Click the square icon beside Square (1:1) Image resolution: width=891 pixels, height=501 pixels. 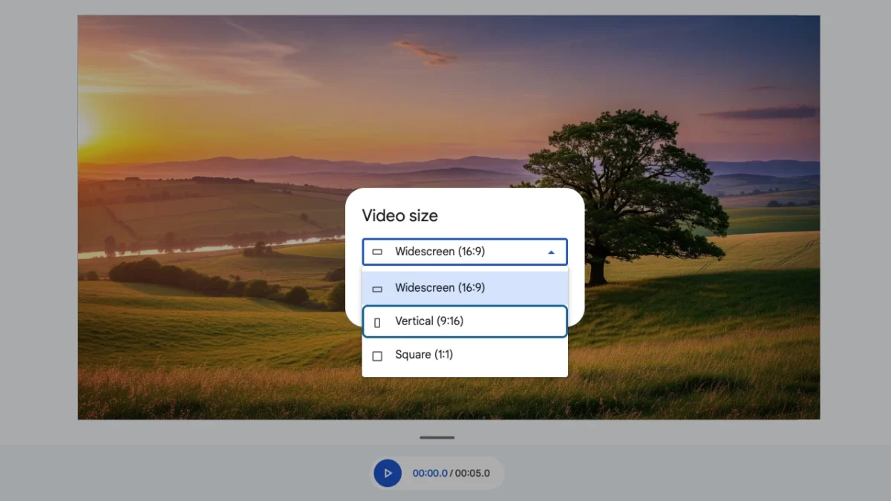[x=377, y=356]
